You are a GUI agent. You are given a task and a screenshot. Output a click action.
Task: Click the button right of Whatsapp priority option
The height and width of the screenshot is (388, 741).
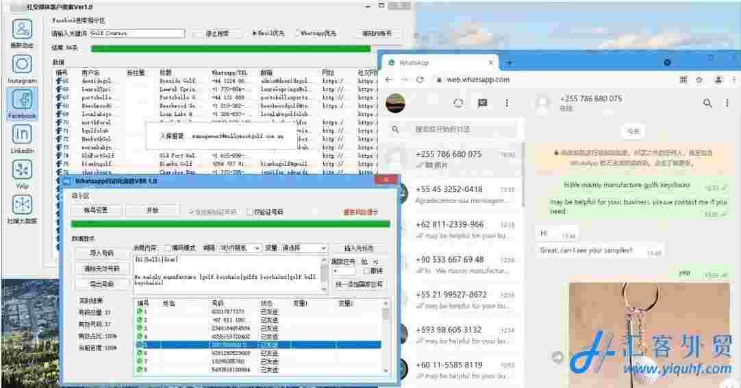pyautogui.click(x=377, y=33)
